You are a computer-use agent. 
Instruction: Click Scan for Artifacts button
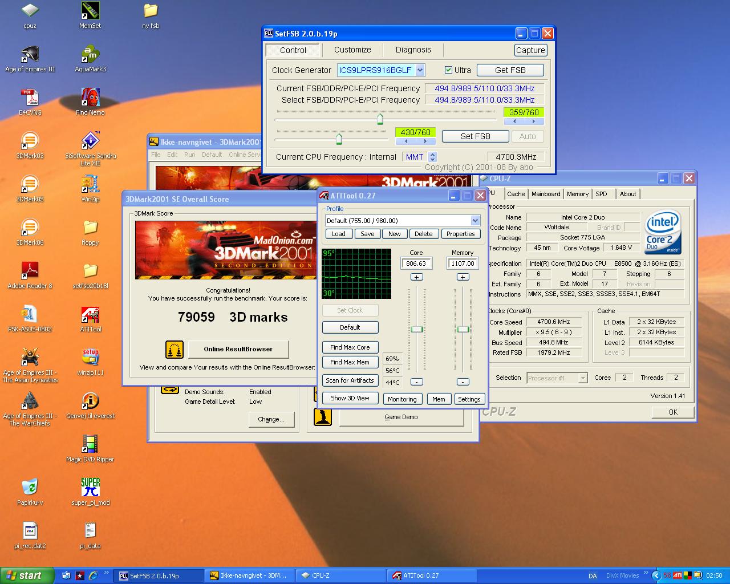[350, 380]
